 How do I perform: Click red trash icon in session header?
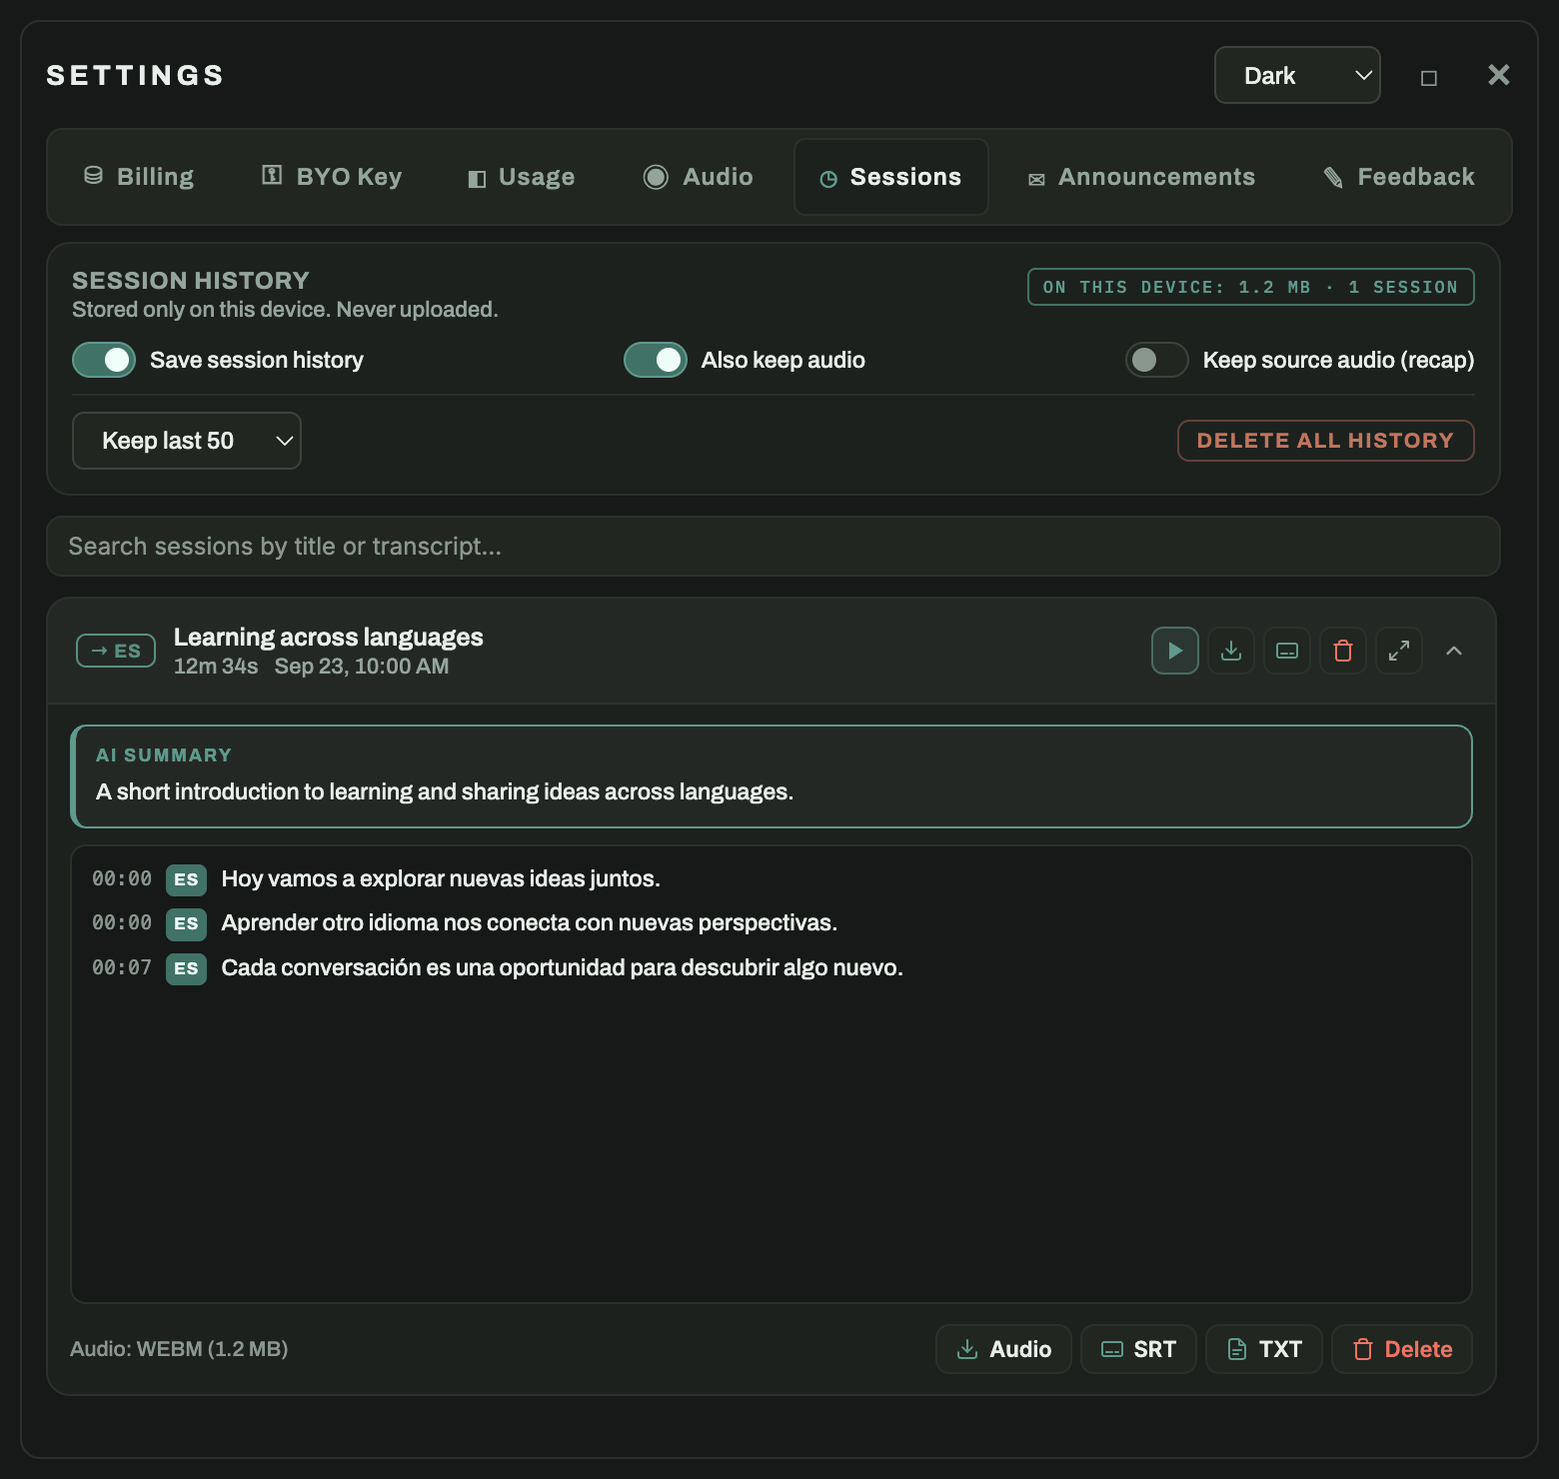(1343, 651)
